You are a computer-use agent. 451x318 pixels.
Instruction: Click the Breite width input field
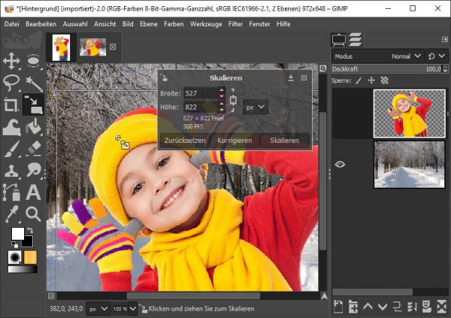[199, 93]
